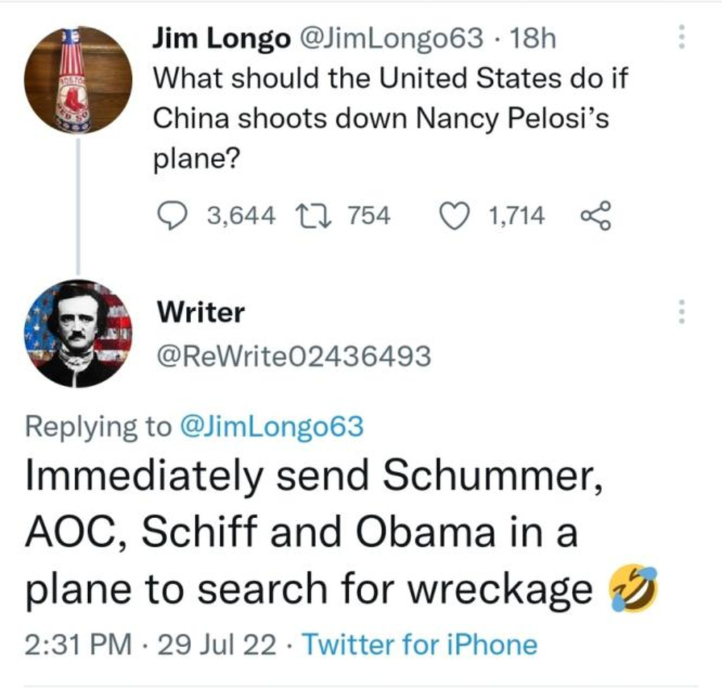Share Jim Longo's tweet via share icon
The width and height of the screenshot is (722, 688).
point(596,216)
